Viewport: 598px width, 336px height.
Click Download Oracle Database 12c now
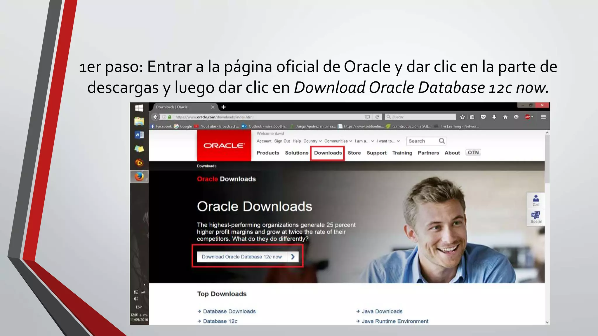click(248, 257)
